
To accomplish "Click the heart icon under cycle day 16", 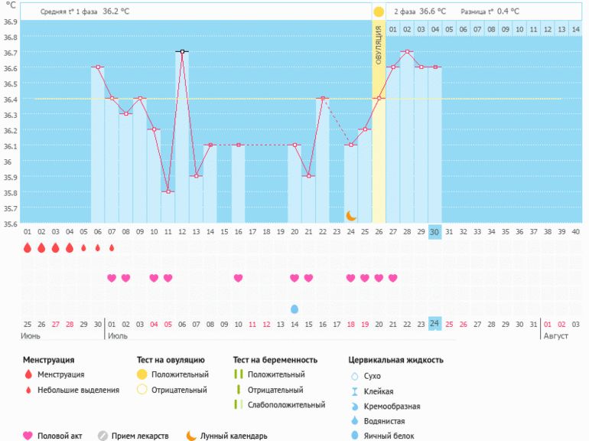I will pyautogui.click(x=238, y=278).
